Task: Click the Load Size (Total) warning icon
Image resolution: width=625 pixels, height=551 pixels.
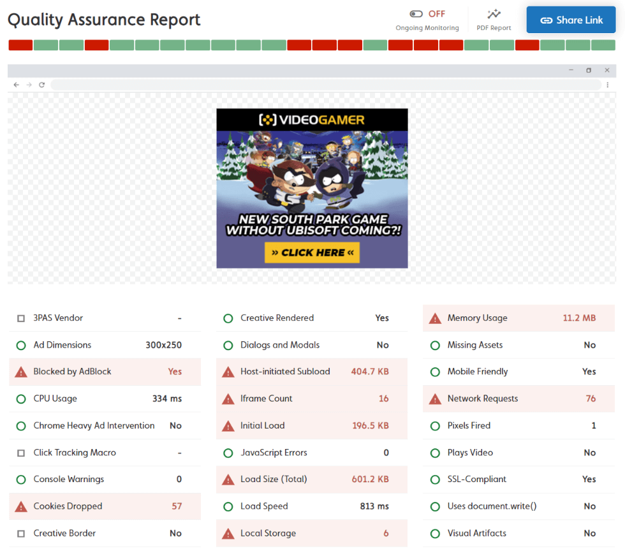Action: (x=228, y=480)
